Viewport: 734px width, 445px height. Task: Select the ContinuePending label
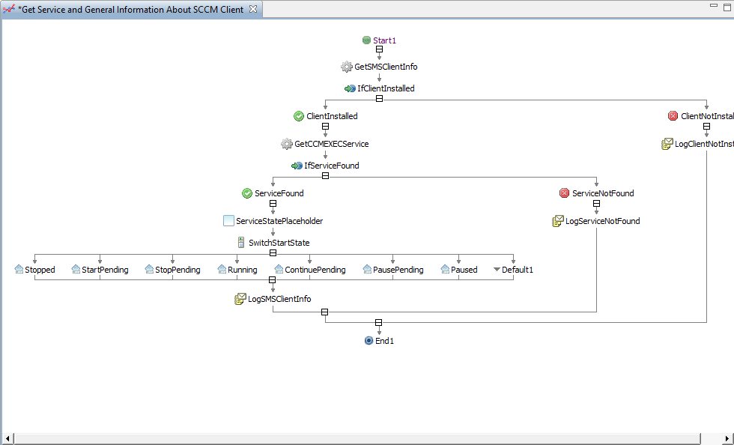point(315,270)
